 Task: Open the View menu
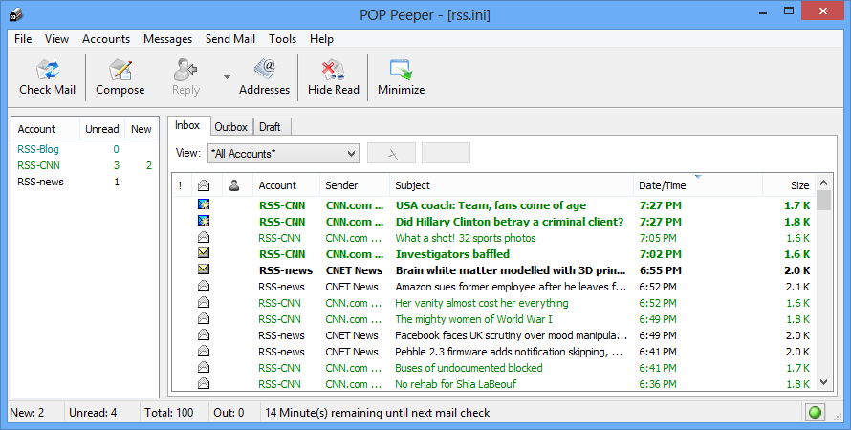coord(56,39)
